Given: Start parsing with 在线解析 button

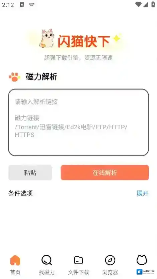Looking at the screenshot, I should tap(105, 172).
